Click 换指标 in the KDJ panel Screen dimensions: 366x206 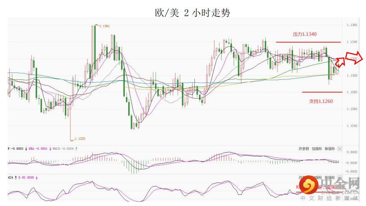(x=330, y=177)
